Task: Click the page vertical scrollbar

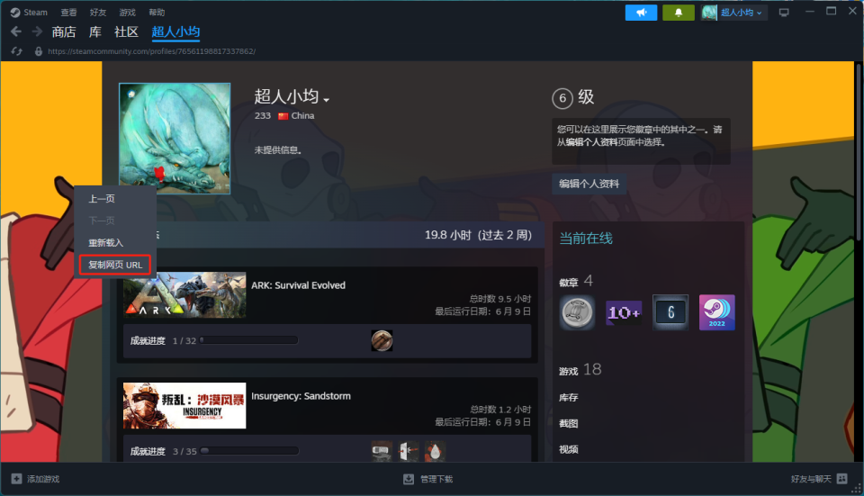Action: (x=859, y=151)
